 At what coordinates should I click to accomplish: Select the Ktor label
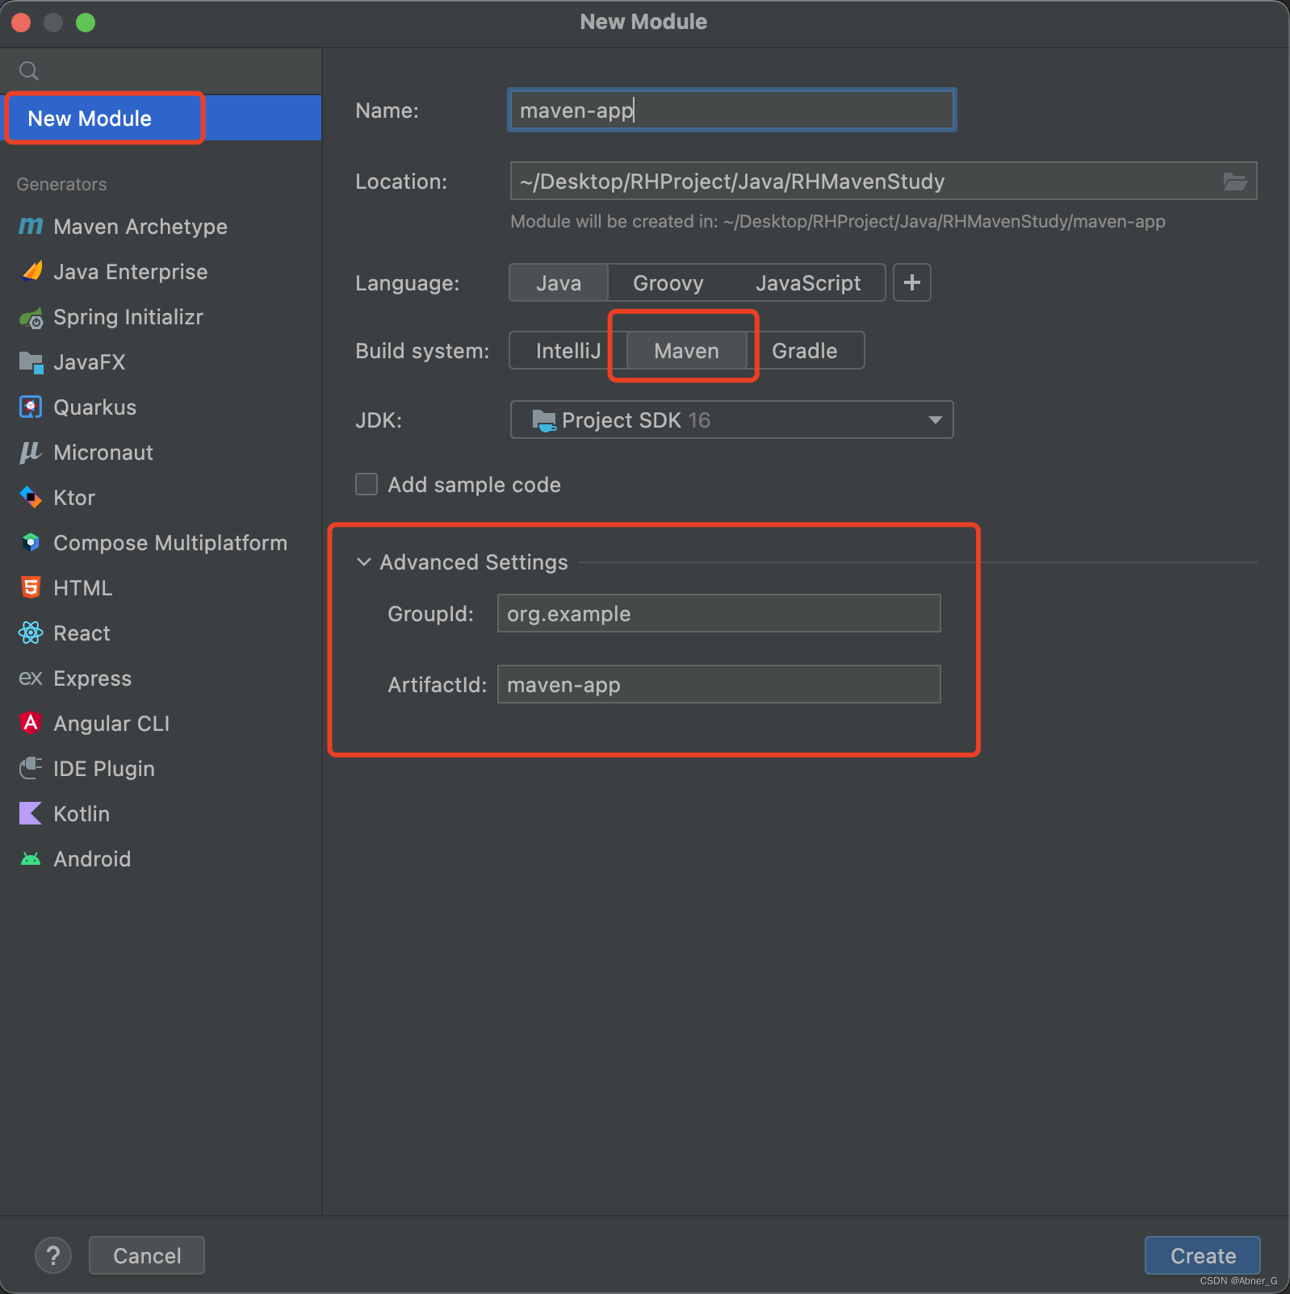pyautogui.click(x=74, y=498)
